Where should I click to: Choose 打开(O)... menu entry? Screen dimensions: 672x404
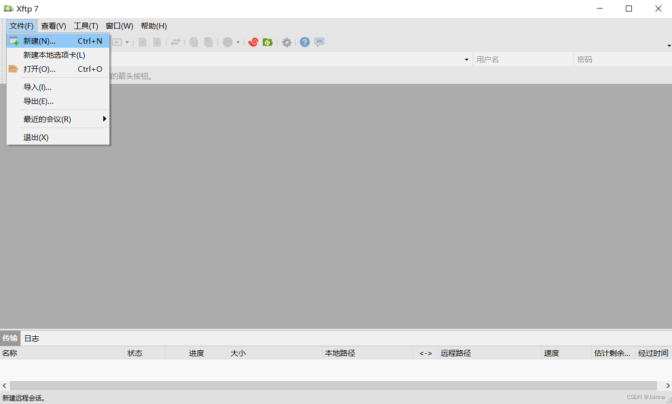(58, 69)
